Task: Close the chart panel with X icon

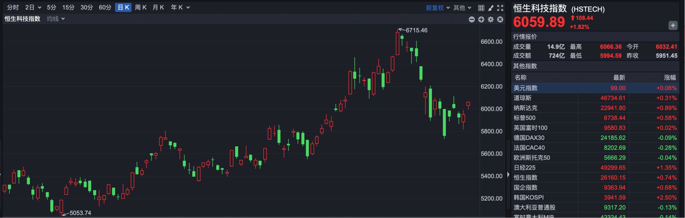Action: pyautogui.click(x=500, y=20)
